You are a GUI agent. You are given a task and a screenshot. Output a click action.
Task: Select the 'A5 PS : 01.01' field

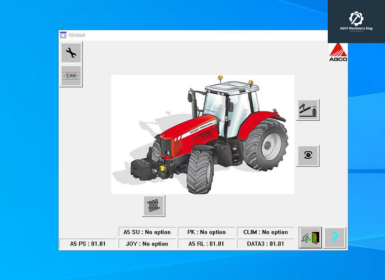(x=88, y=243)
